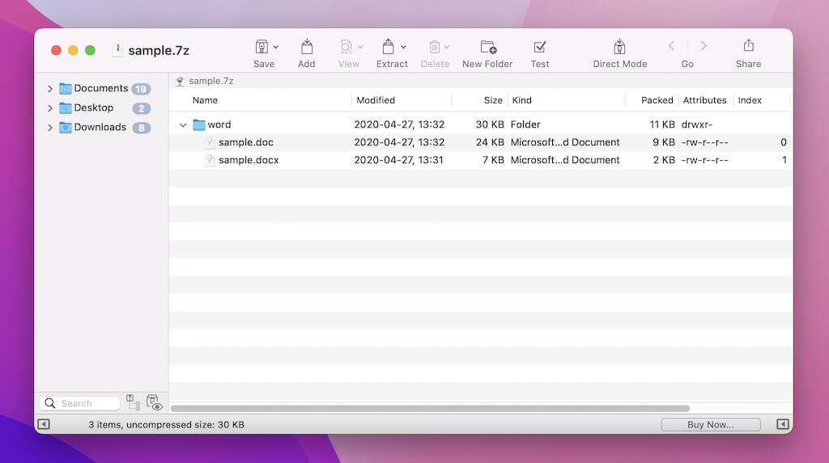Click the horizontal scrollbar below file list
The image size is (829, 463).
click(429, 409)
